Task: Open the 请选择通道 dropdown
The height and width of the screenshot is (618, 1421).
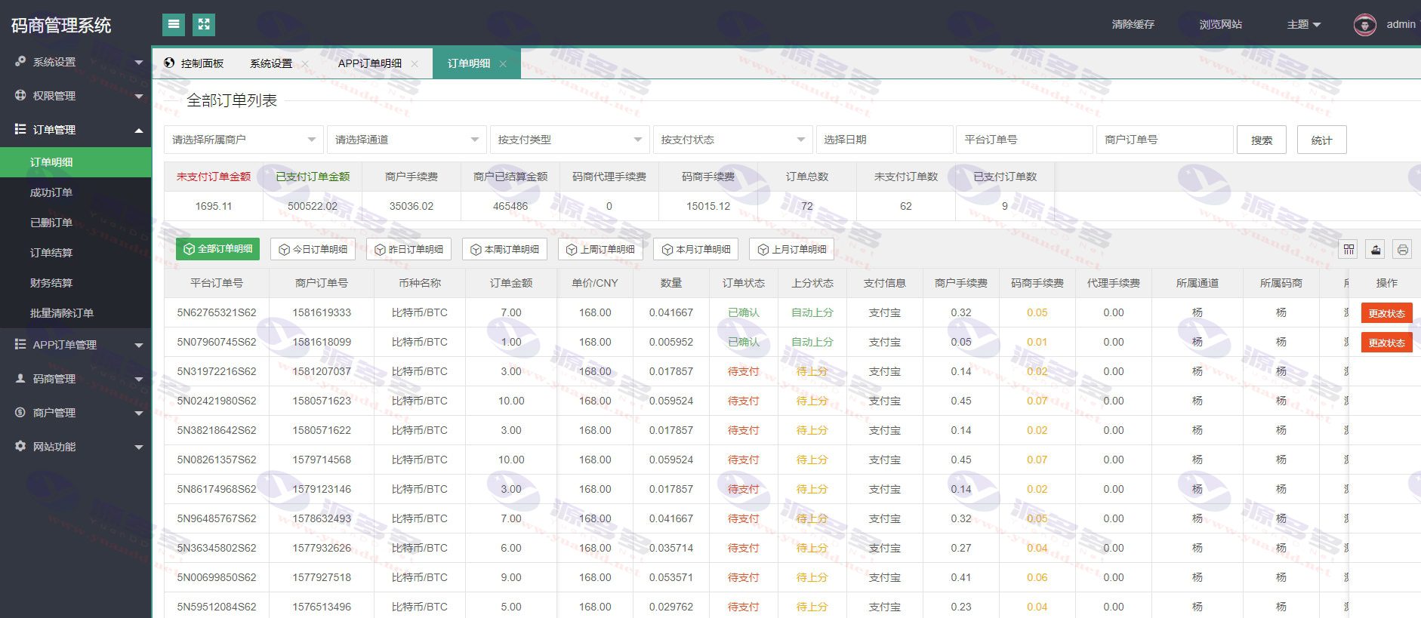Action: tap(407, 140)
